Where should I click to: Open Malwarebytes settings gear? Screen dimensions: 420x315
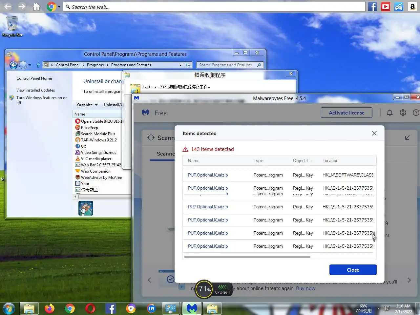403,113
